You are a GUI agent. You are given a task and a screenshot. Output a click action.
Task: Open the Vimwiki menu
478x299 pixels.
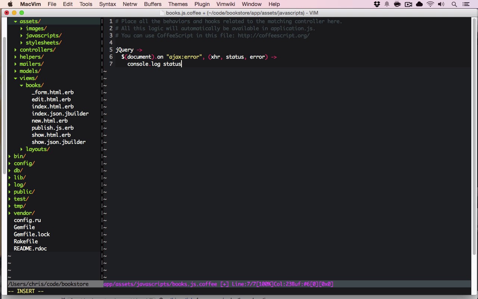[x=226, y=4]
